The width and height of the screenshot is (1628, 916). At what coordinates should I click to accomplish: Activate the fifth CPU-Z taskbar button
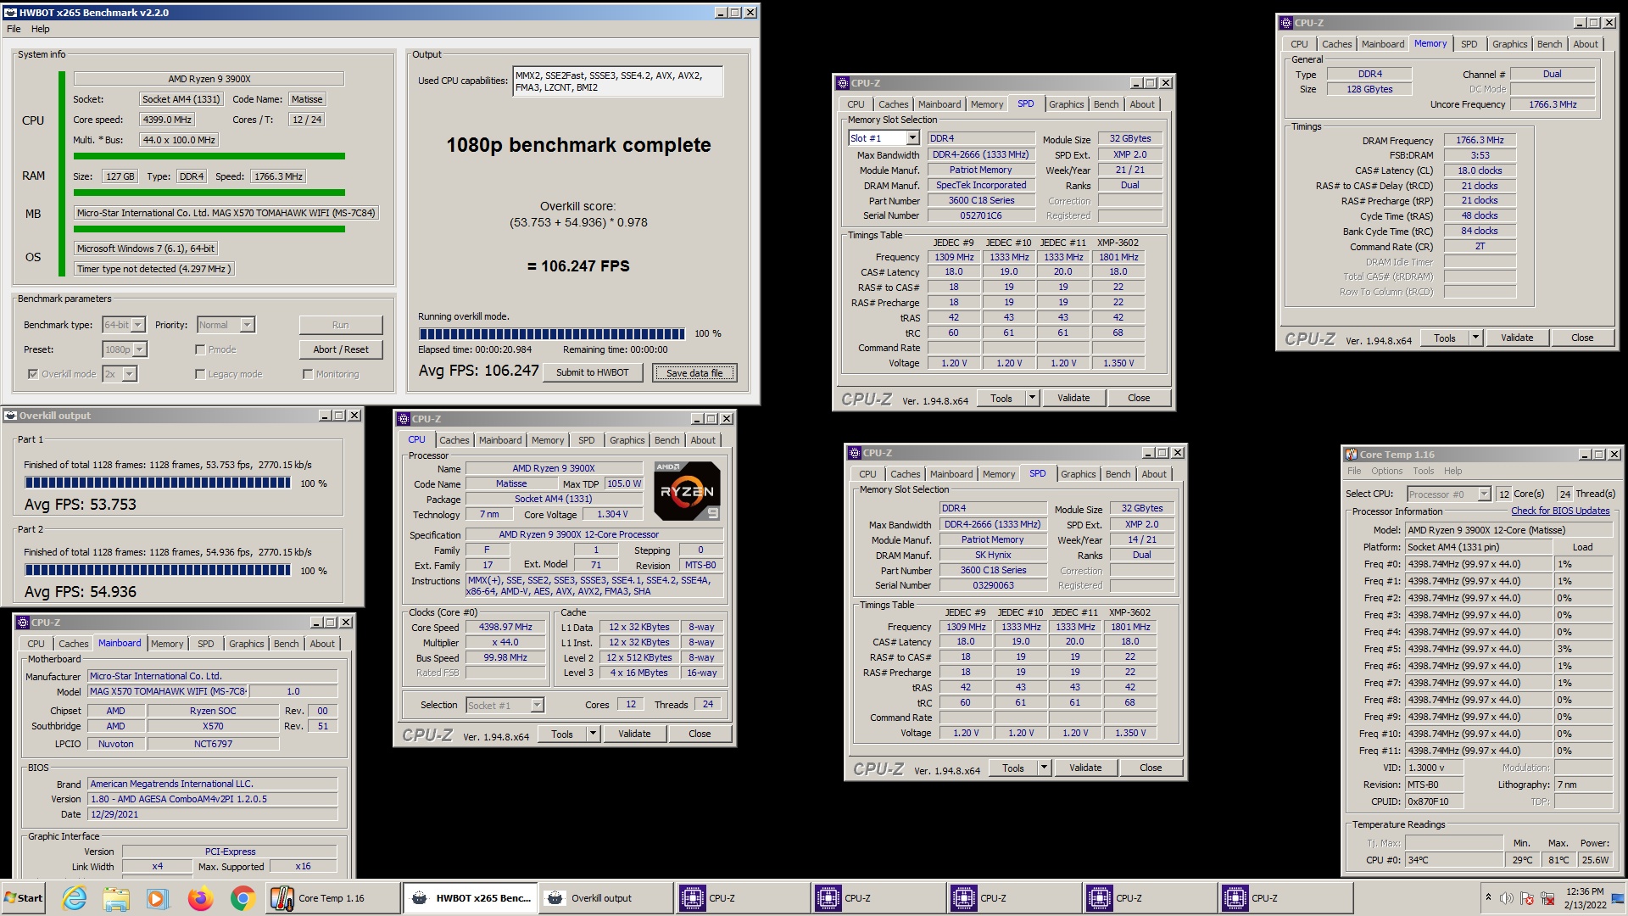point(1284,898)
